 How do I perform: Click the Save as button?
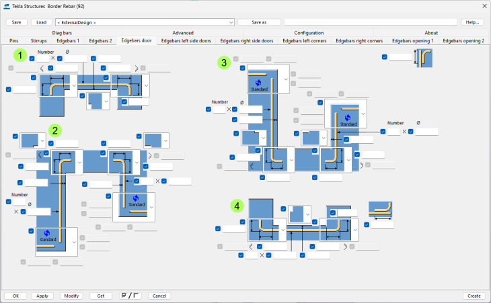click(259, 22)
